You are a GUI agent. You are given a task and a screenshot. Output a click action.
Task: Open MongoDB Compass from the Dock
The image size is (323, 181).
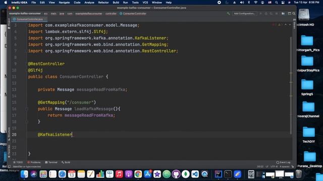coord(185,174)
